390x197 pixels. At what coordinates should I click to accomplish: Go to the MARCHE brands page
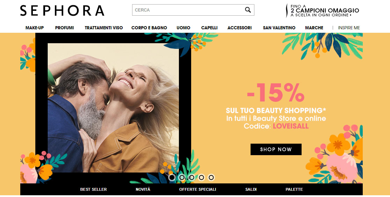point(314,28)
